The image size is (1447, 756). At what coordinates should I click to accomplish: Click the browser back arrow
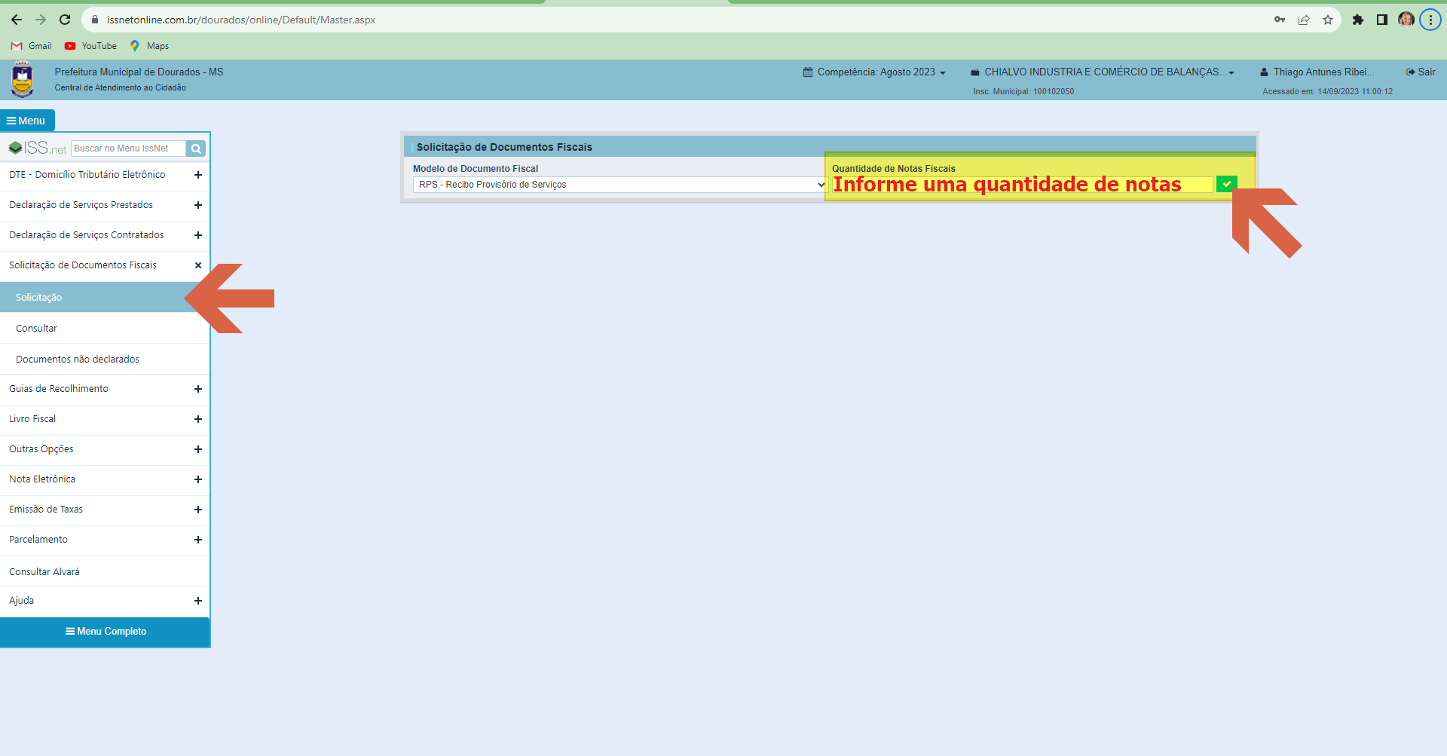pyautogui.click(x=17, y=20)
